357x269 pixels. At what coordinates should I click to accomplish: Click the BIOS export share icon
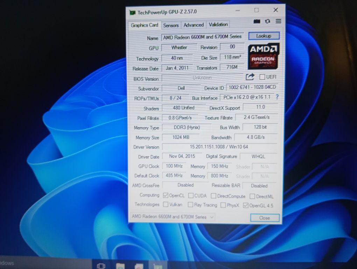(250, 77)
